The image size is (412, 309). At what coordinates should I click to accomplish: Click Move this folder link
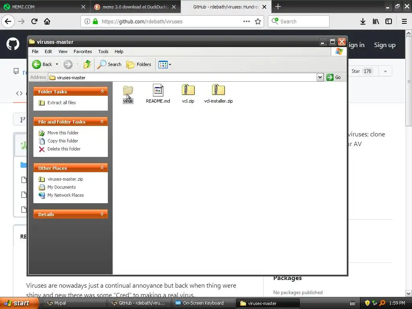pos(63,133)
